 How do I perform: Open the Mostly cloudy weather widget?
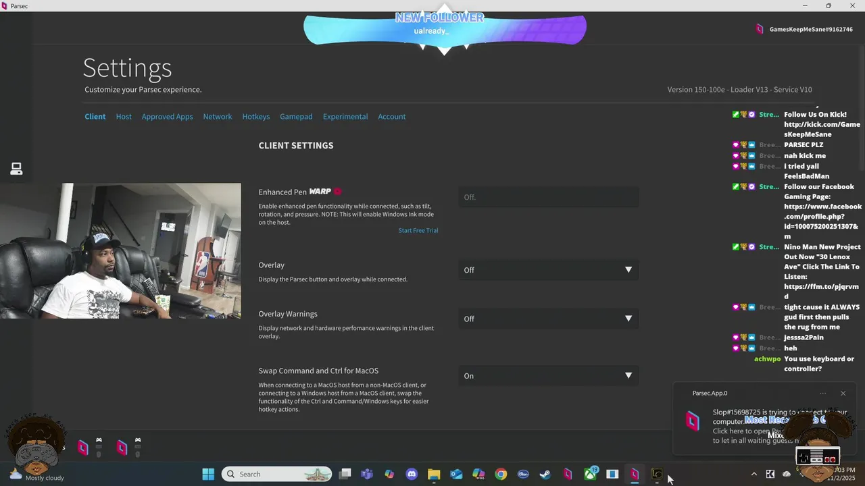point(36,474)
